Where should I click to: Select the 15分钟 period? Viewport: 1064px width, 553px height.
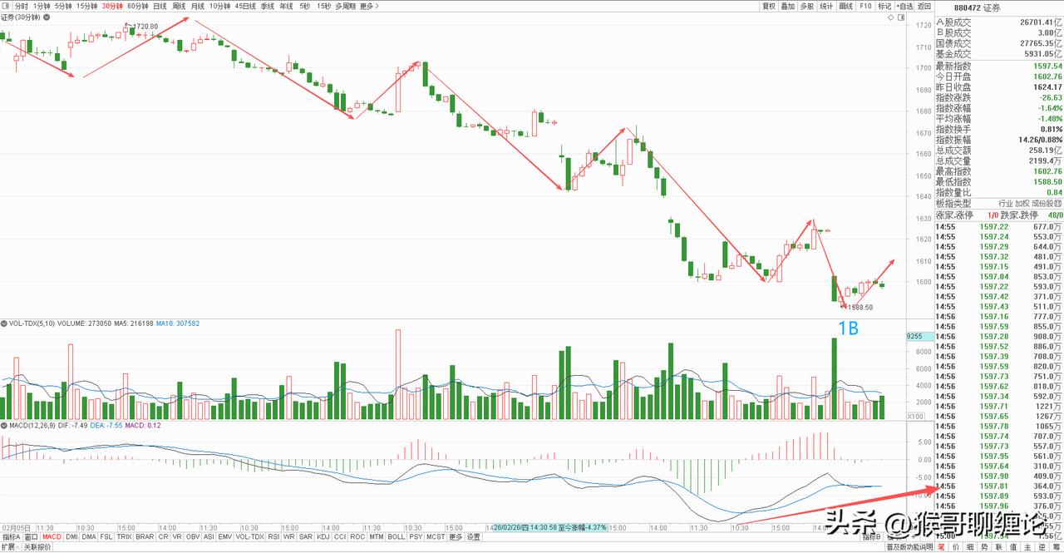click(87, 6)
